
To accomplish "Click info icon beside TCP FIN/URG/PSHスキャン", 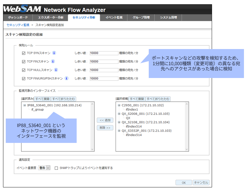I will 67,78.
